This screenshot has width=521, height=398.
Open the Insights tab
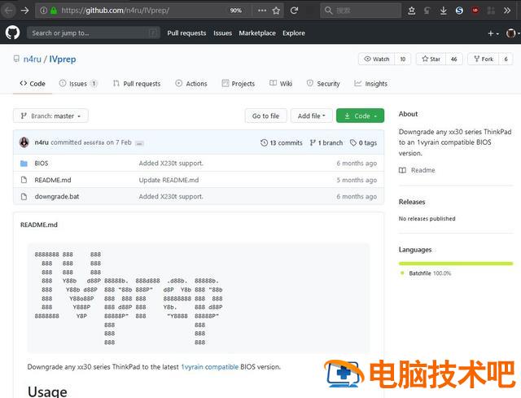371,84
